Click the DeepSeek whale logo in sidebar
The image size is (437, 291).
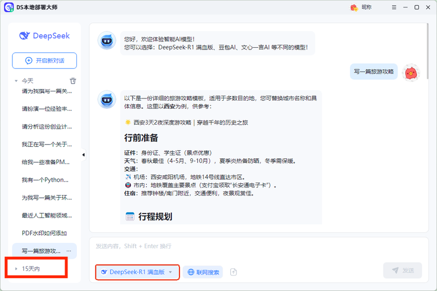coord(24,36)
